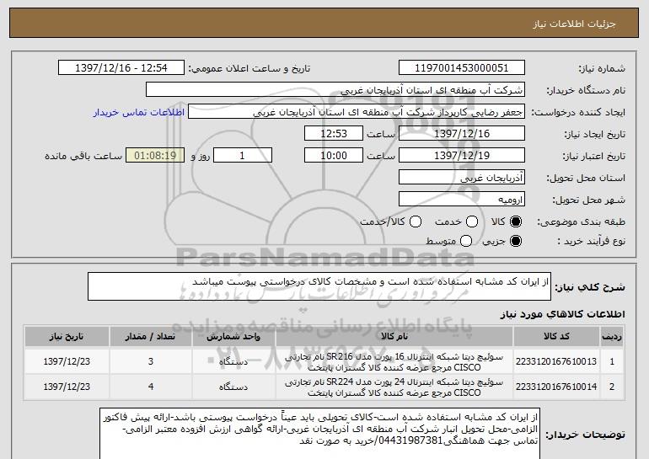Click the نام کالا column header

pos(394,337)
